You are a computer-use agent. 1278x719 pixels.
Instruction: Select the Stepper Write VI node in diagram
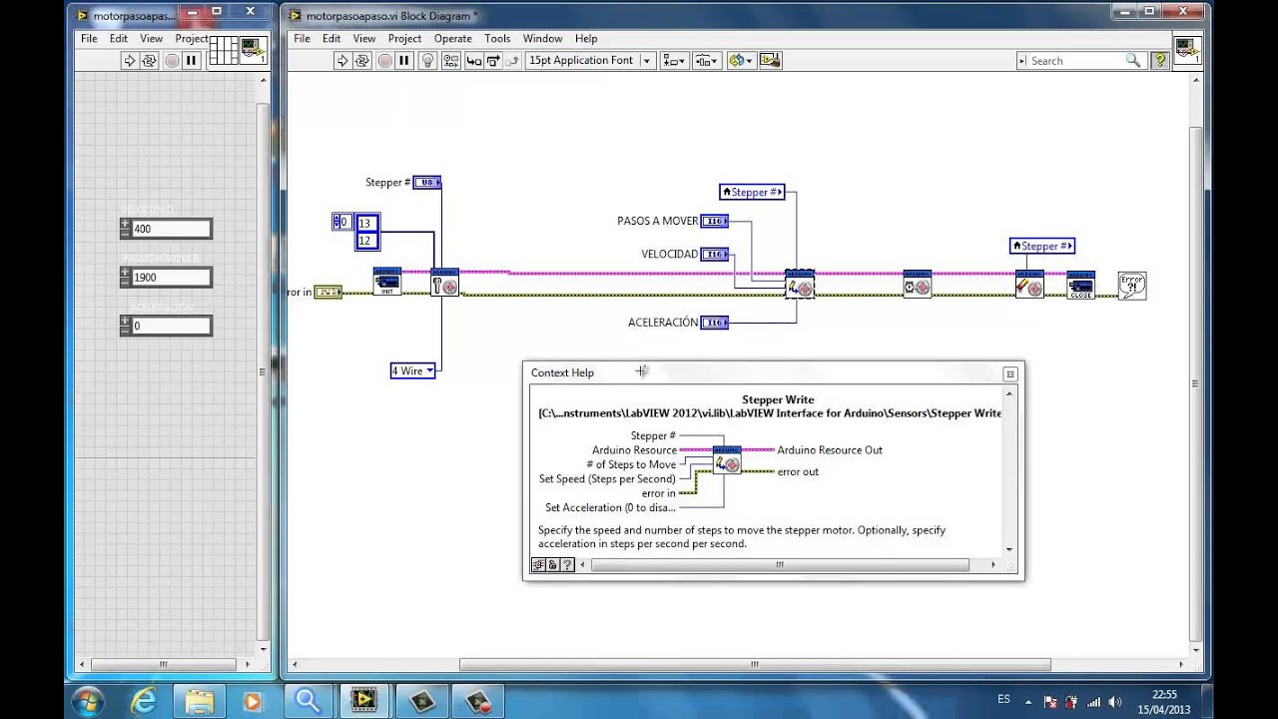[800, 285]
